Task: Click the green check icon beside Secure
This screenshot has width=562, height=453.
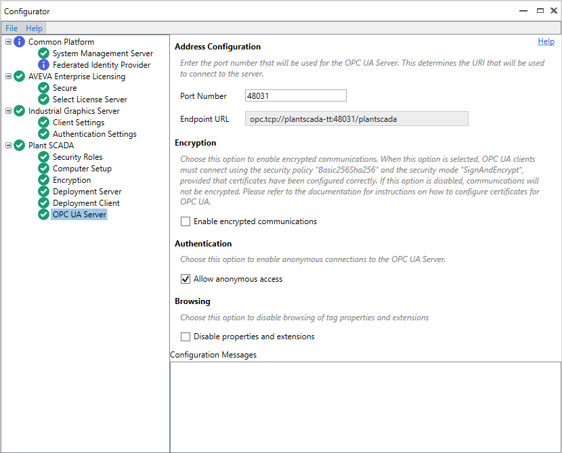Action: pos(44,88)
